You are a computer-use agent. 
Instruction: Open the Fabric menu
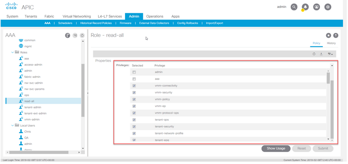(49, 16)
